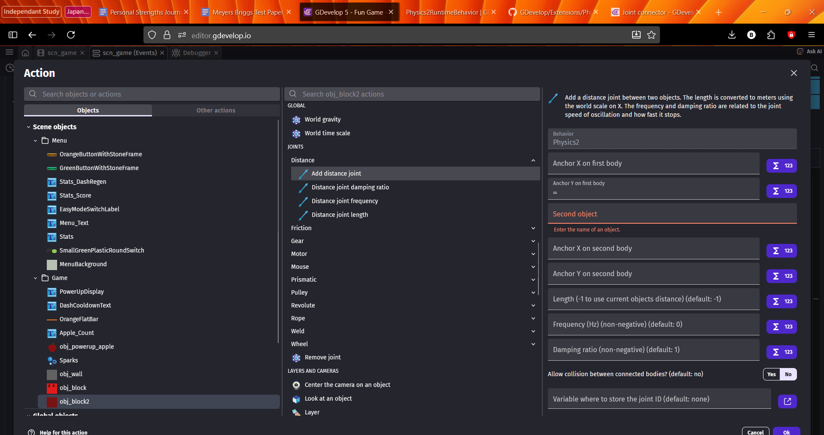The image size is (824, 435).
Task: Switch to the Other actions tab
Action: point(216,110)
